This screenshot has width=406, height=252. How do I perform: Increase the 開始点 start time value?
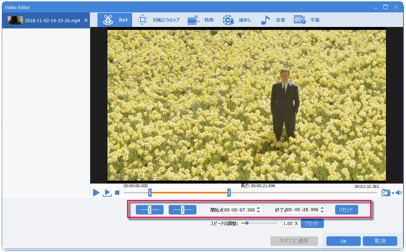258,208
